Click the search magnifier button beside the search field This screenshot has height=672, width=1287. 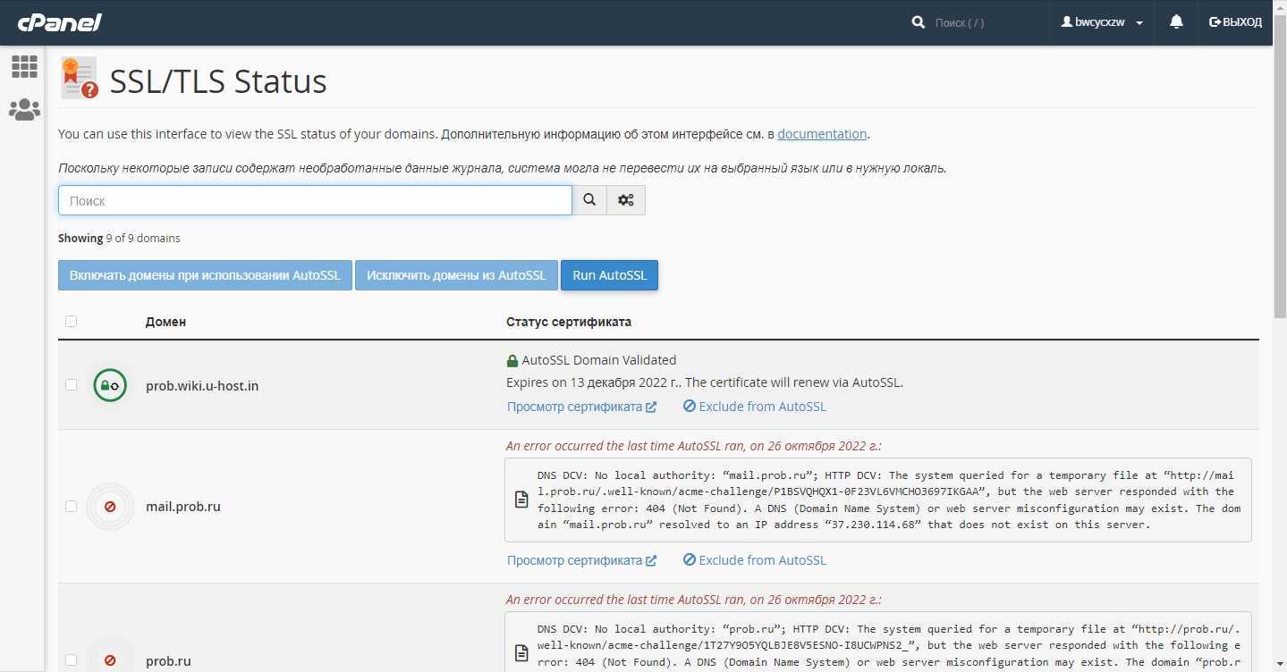coord(589,200)
